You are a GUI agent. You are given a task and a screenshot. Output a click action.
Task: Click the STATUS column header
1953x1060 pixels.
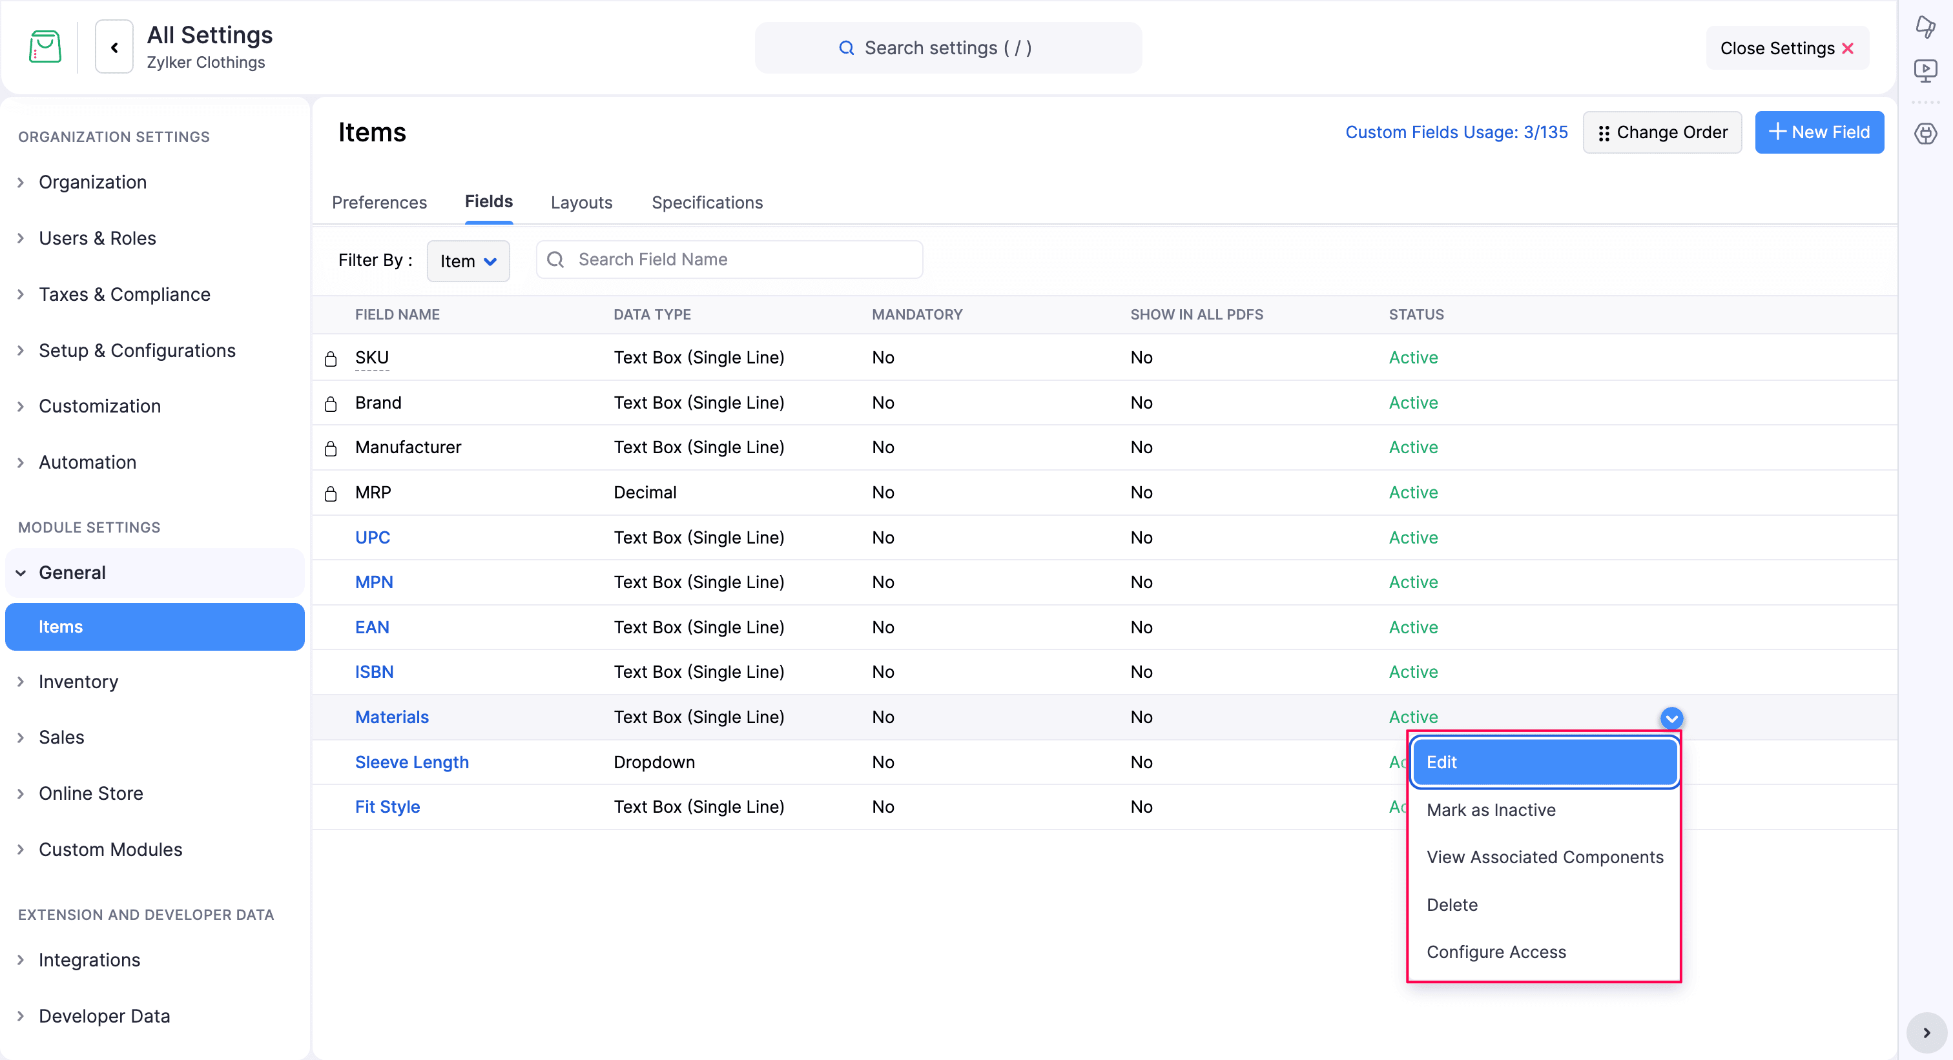(x=1416, y=314)
